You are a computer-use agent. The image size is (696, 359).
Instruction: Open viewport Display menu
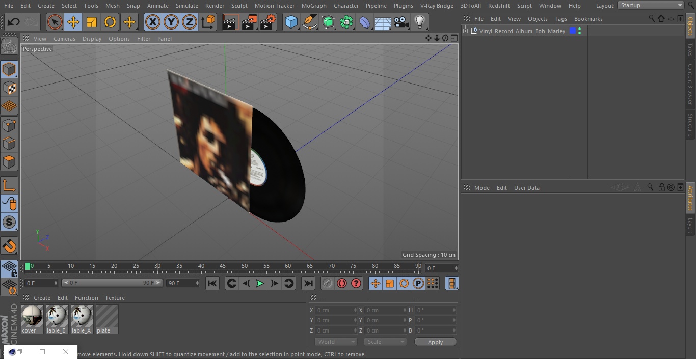[x=92, y=39]
